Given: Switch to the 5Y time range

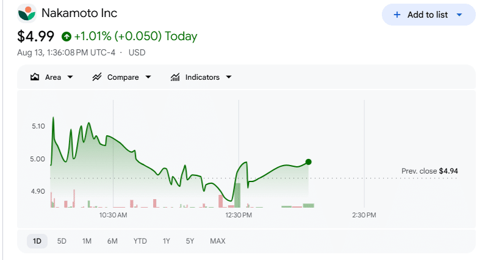Looking at the screenshot, I should click(190, 241).
